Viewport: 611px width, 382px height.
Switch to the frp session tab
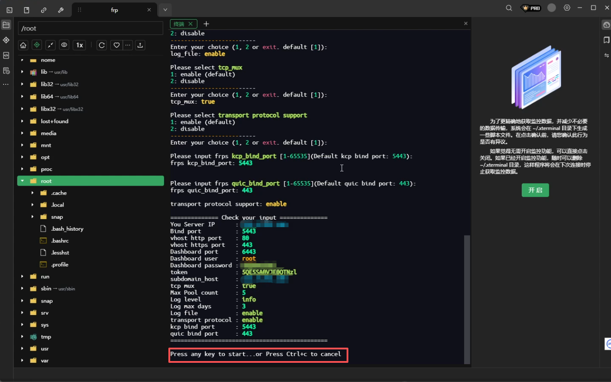point(114,10)
